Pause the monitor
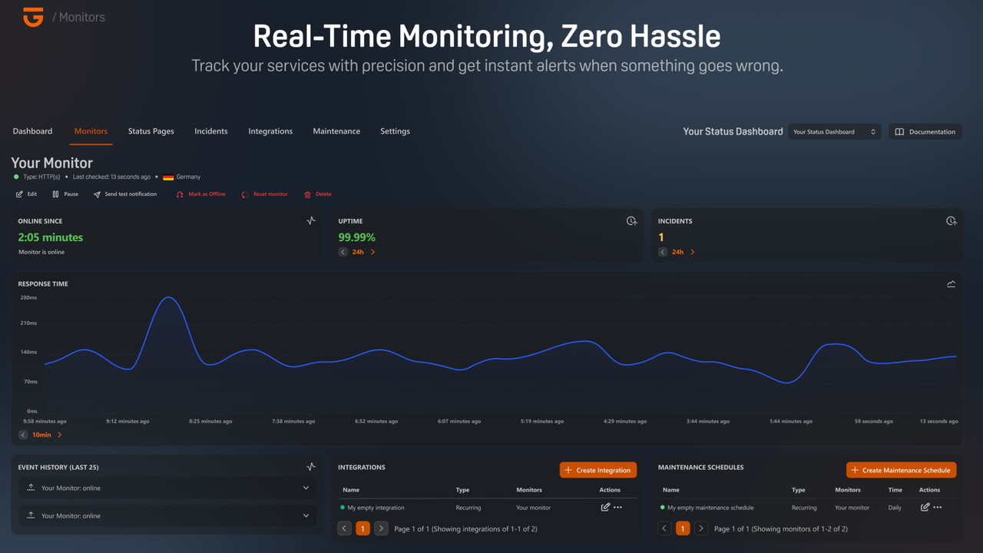Viewport: 983px width, 553px height. coord(65,194)
